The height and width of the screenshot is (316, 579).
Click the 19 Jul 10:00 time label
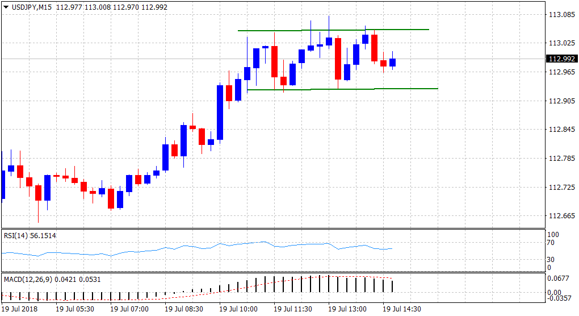tap(238, 309)
